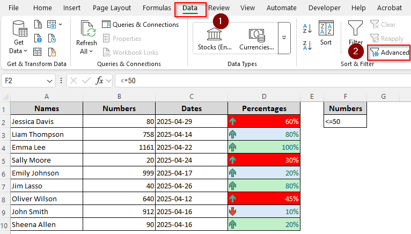Select Sheena Allen name cell
Screen dimensions: 411x234
click(47, 224)
